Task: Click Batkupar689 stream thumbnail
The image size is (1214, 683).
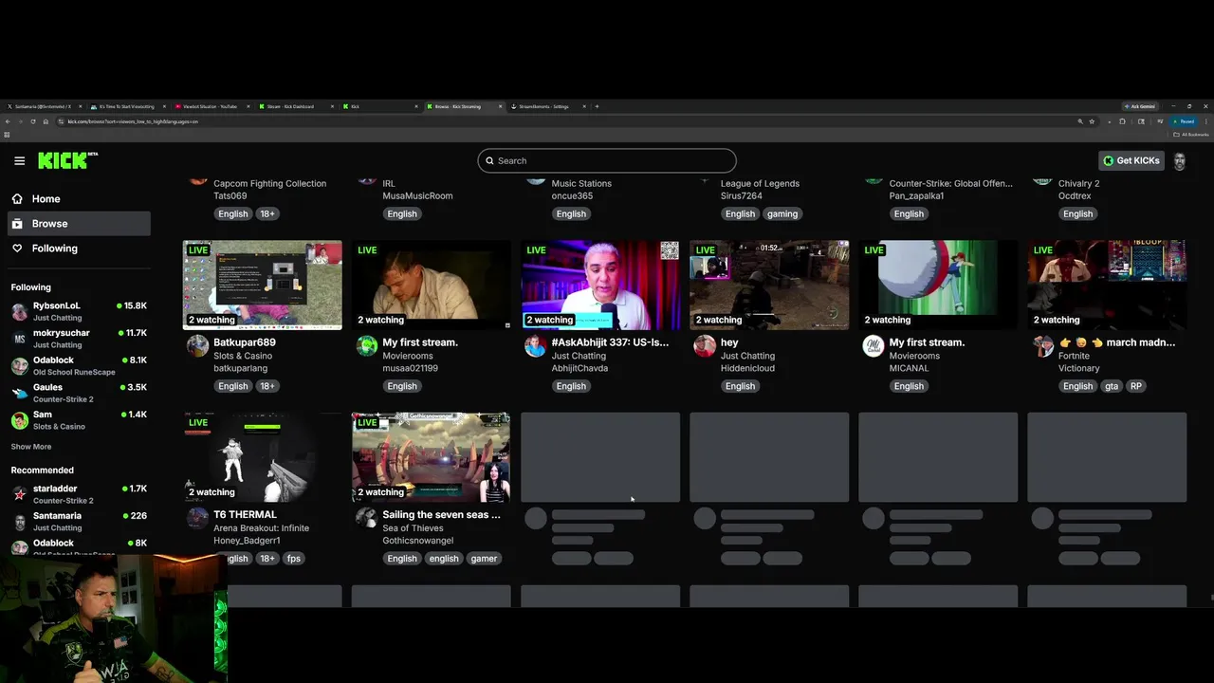Action: tap(262, 285)
